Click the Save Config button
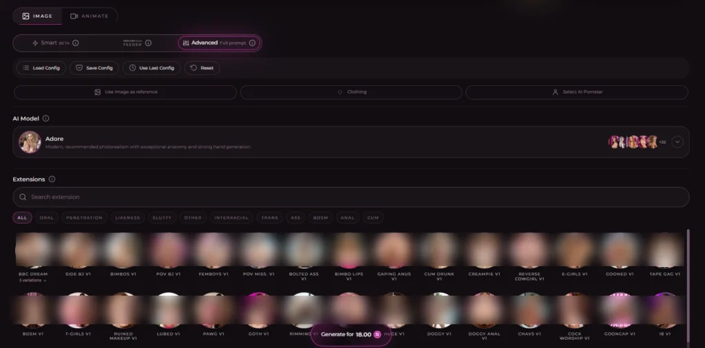The image size is (705, 348). [94, 68]
